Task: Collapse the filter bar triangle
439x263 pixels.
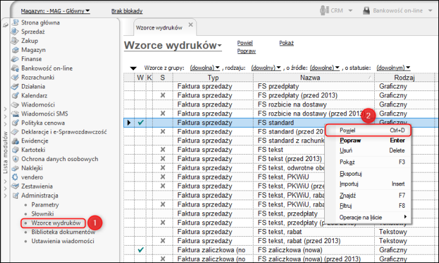Action: pyautogui.click(x=133, y=68)
